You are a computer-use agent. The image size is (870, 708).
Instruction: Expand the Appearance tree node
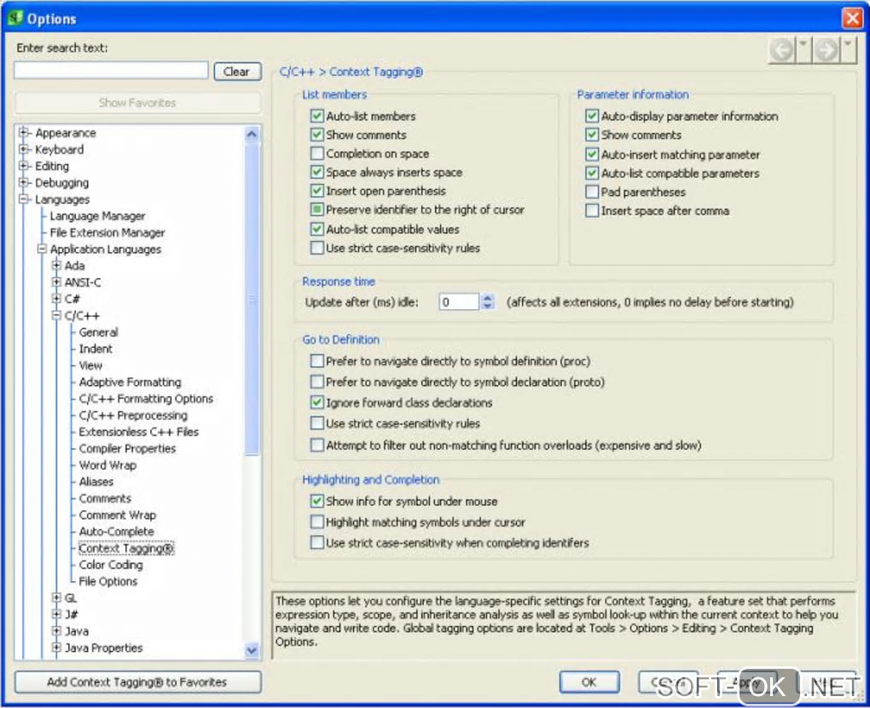point(23,132)
